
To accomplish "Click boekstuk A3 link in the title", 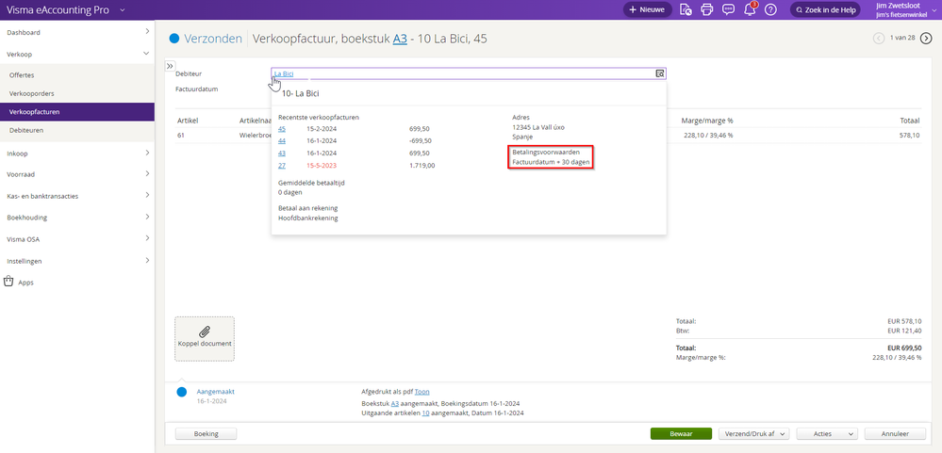I will click(x=400, y=39).
